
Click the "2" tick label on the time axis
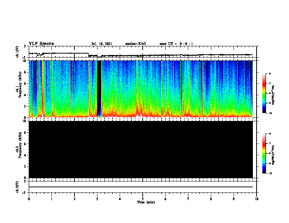74,199
